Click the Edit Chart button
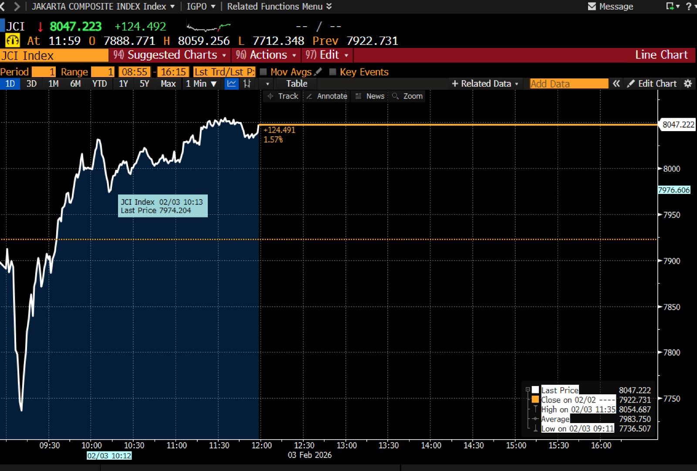This screenshot has height=471, width=697. click(x=652, y=84)
